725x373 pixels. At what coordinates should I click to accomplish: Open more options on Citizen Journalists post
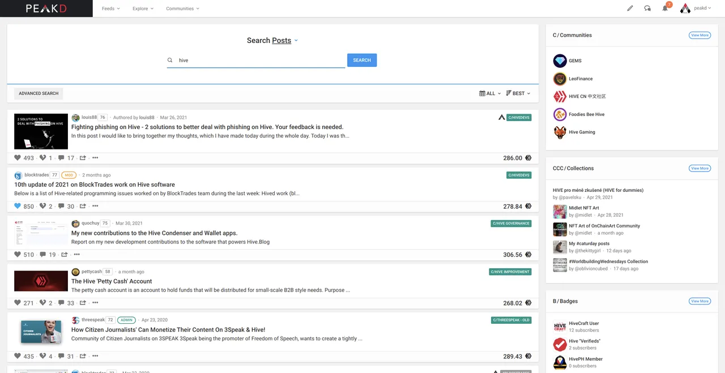[95, 356]
